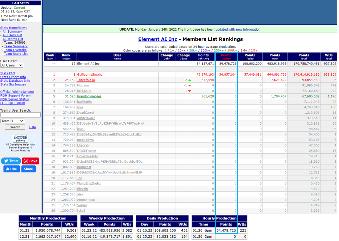This screenshot has width=339, height=241.
Task: Click the 'updated with new information' link
Action: 238,30
